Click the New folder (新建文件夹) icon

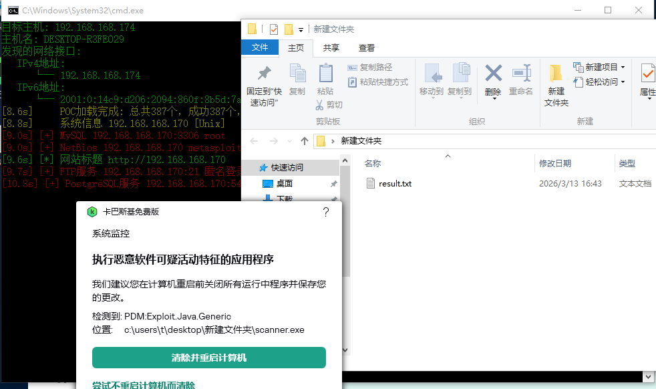pyautogui.click(x=556, y=74)
